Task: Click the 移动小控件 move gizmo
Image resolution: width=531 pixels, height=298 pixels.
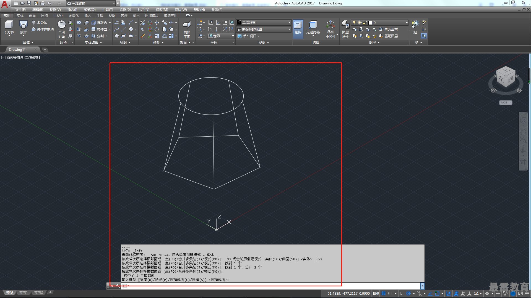Action: tap(331, 29)
